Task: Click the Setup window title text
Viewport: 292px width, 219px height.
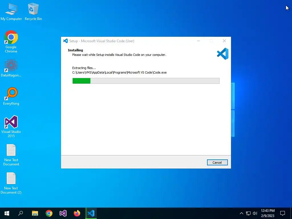Action: point(102,41)
